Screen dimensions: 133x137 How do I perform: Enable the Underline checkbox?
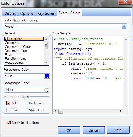tap(26, 103)
